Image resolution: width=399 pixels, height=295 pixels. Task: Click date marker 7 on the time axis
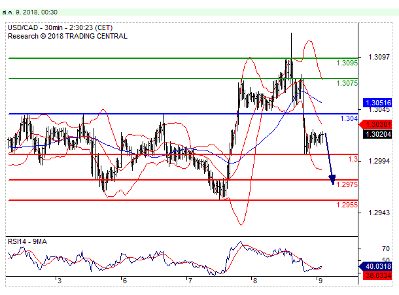(x=190, y=281)
